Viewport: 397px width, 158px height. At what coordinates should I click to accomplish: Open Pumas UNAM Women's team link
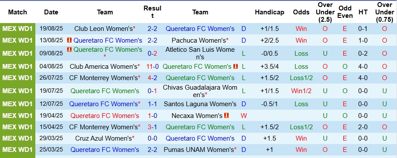(199, 150)
